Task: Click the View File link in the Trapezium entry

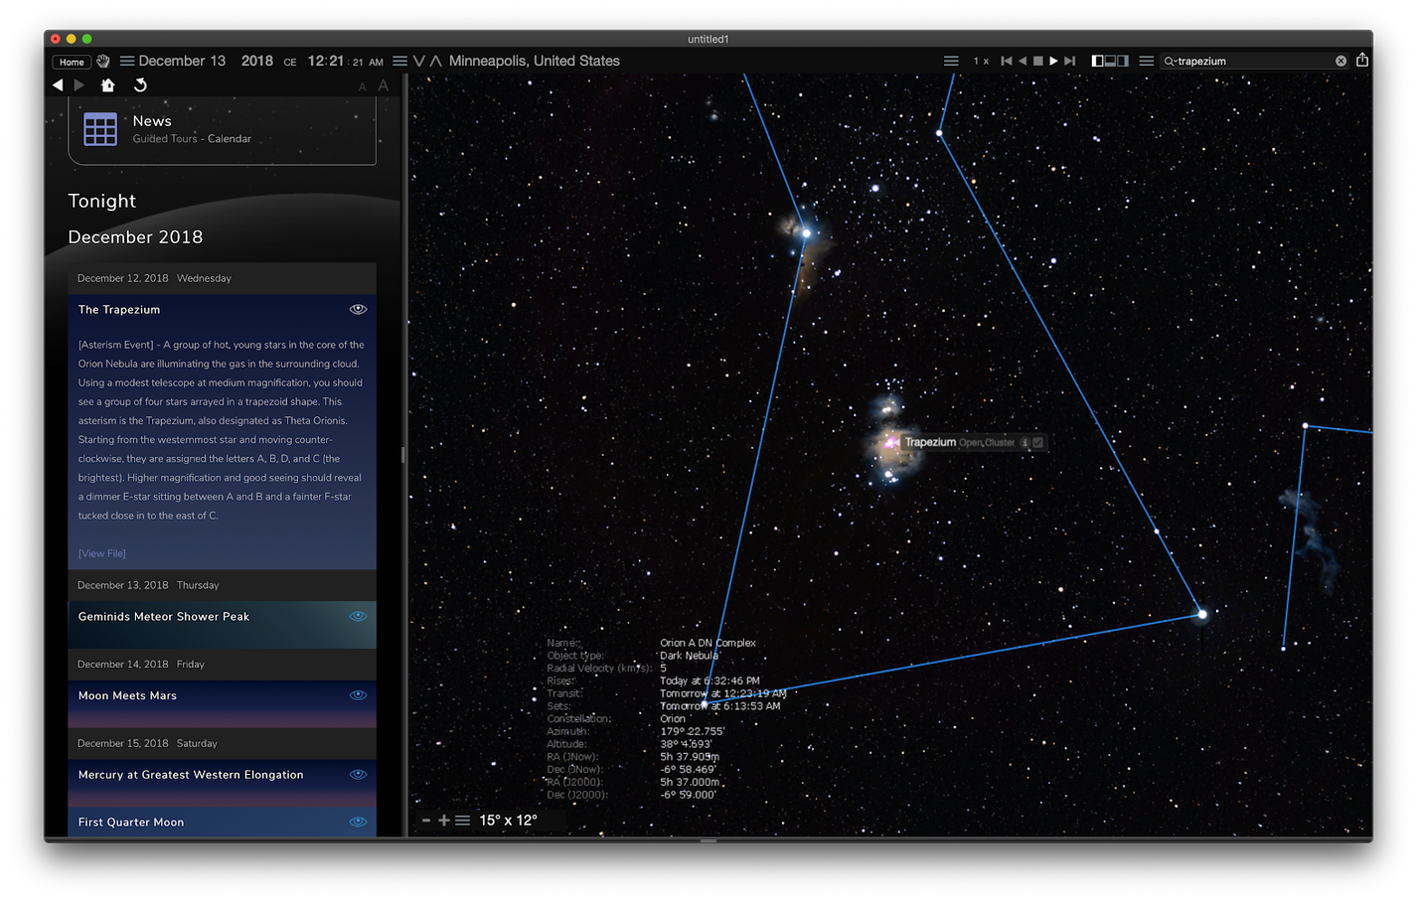Action: click(101, 552)
